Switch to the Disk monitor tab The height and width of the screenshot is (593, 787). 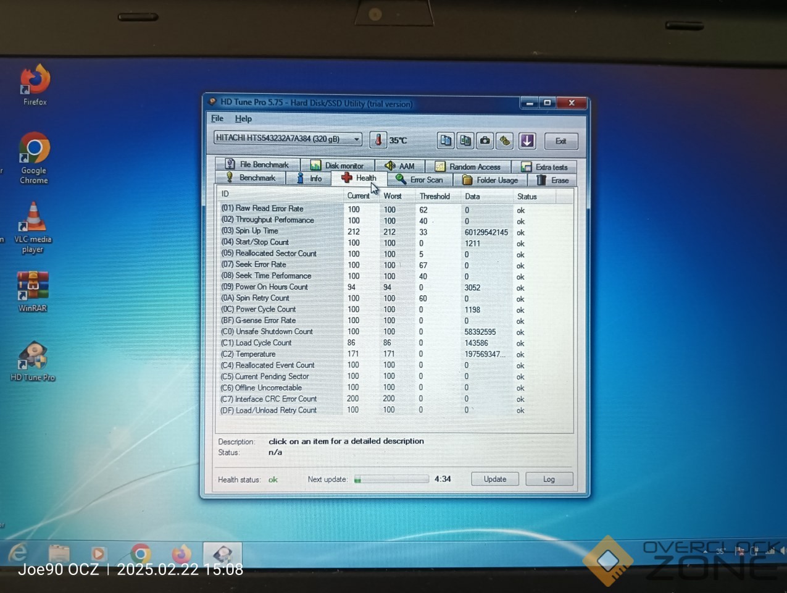tap(337, 166)
